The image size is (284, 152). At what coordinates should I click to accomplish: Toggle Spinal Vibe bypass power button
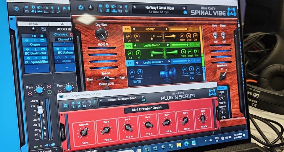click(x=80, y=7)
